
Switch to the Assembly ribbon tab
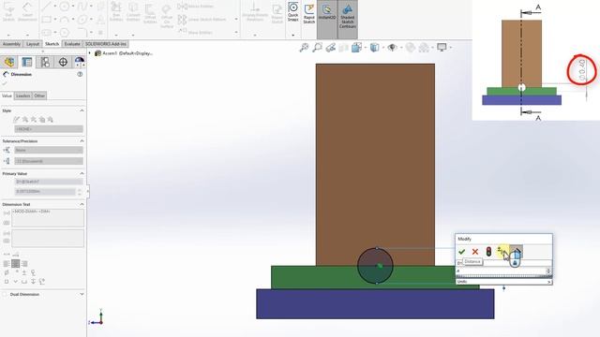(x=11, y=44)
